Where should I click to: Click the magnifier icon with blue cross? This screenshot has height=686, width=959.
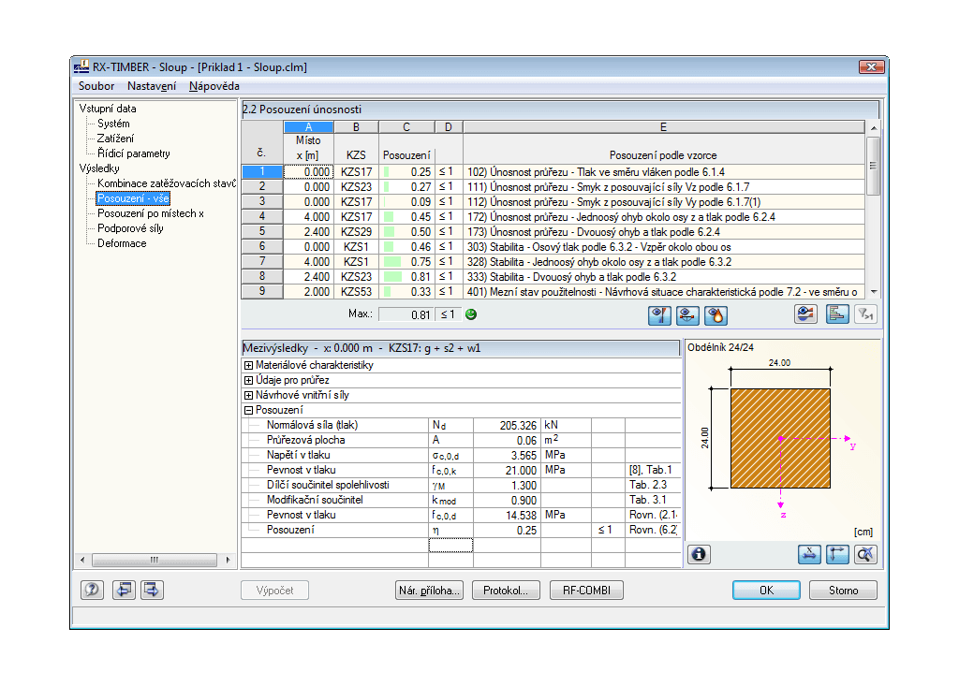pos(865,555)
